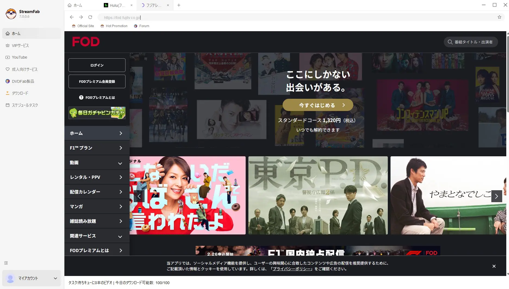Open the 配信カレンダー menu item

[97, 192]
